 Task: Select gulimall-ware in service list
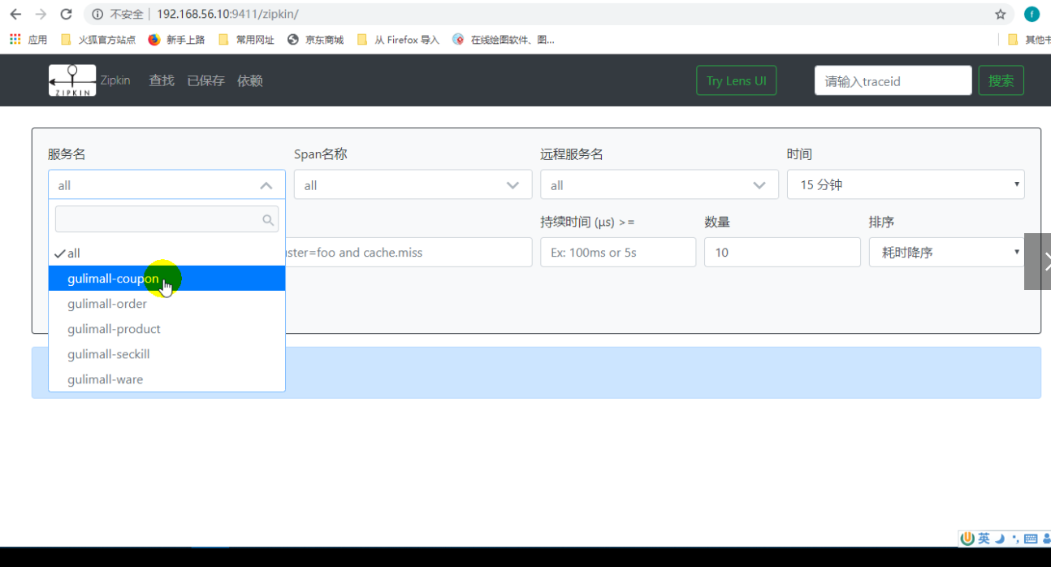tap(167, 379)
